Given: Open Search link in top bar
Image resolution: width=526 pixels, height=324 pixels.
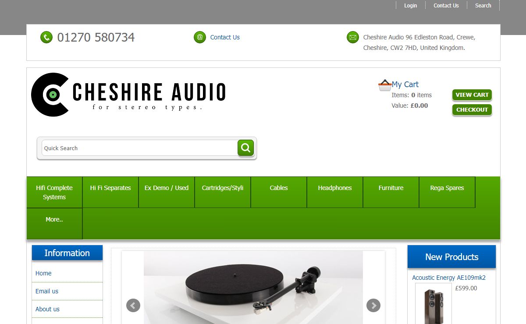Looking at the screenshot, I should 483,6.
